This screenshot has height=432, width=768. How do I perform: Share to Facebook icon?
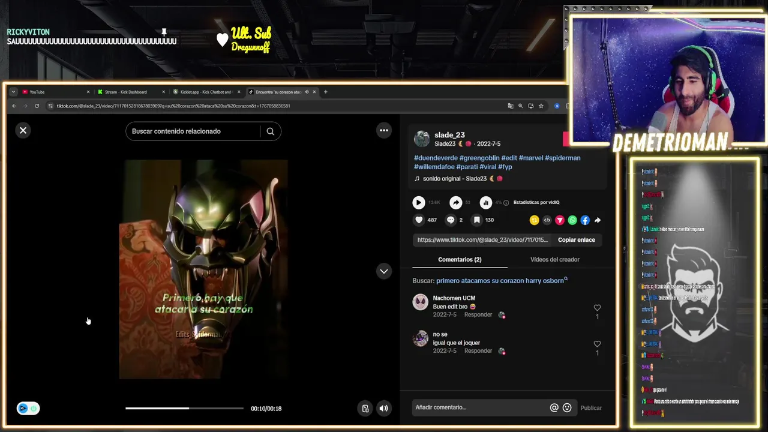click(584, 220)
